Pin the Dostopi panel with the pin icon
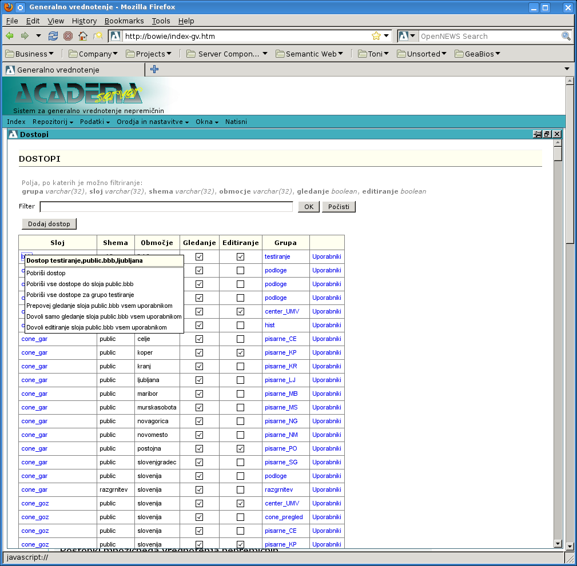Image resolution: width=577 pixels, height=566 pixels. click(538, 134)
